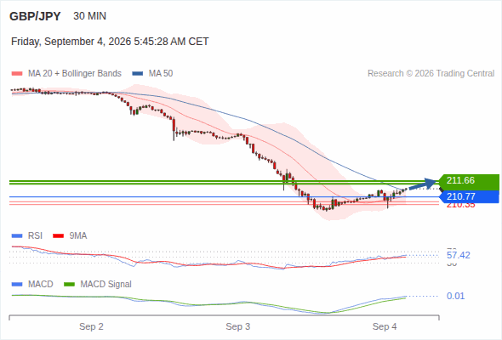
Task: Click the 0.01 MACD value
Action: [x=455, y=296]
